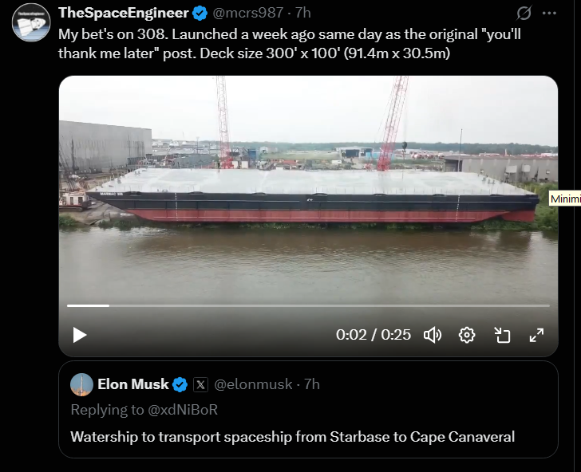Open video settings gear
The image size is (581, 472).
467,335
